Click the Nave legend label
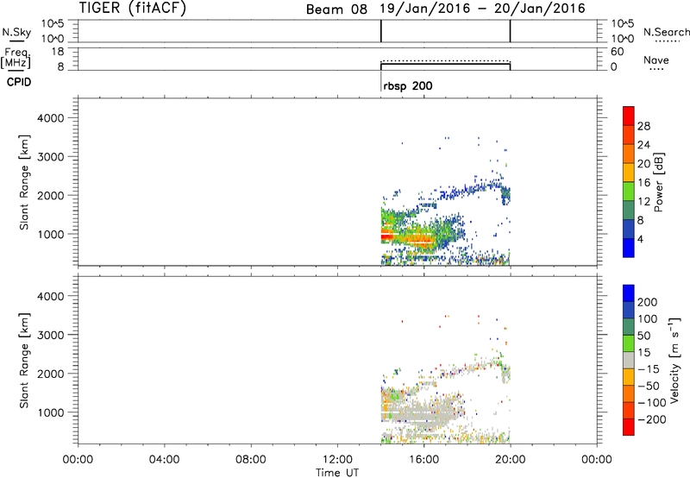The image size is (690, 478). pyautogui.click(x=656, y=60)
